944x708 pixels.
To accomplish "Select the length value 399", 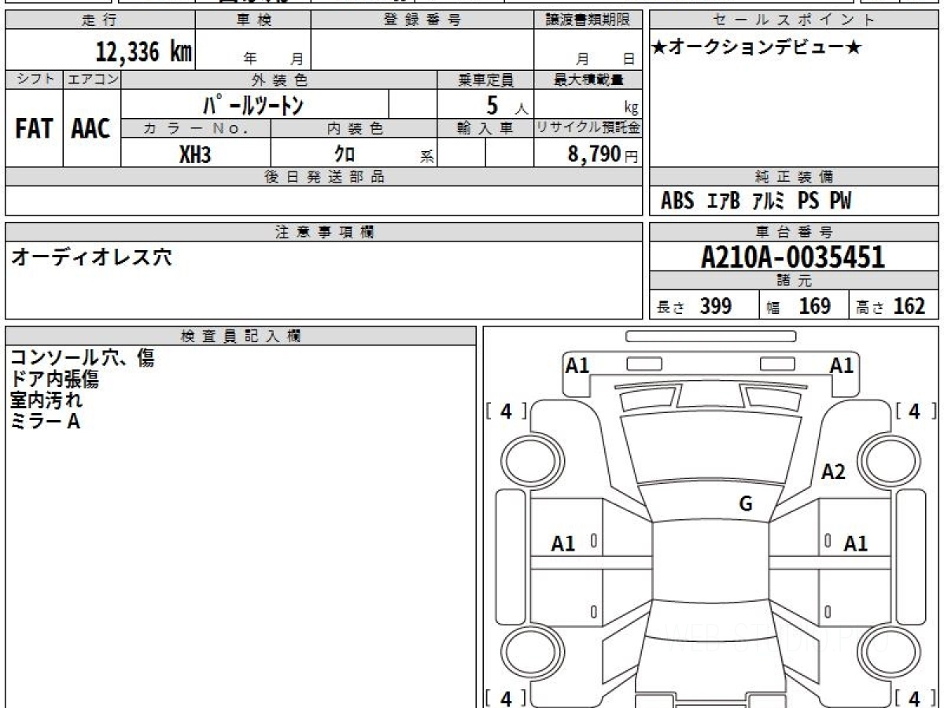I will pos(716,306).
